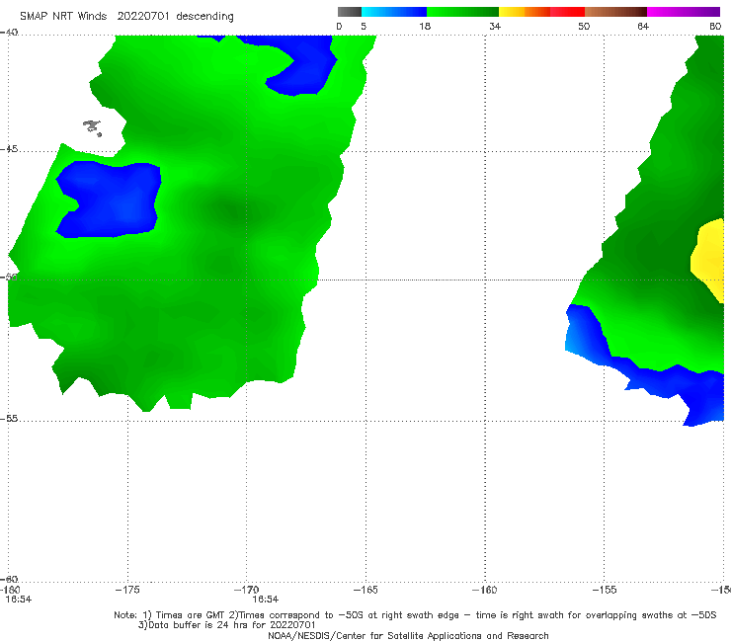The width and height of the screenshot is (731, 642).
Task: Click the longitude label "-175"
Action: pyautogui.click(x=127, y=590)
